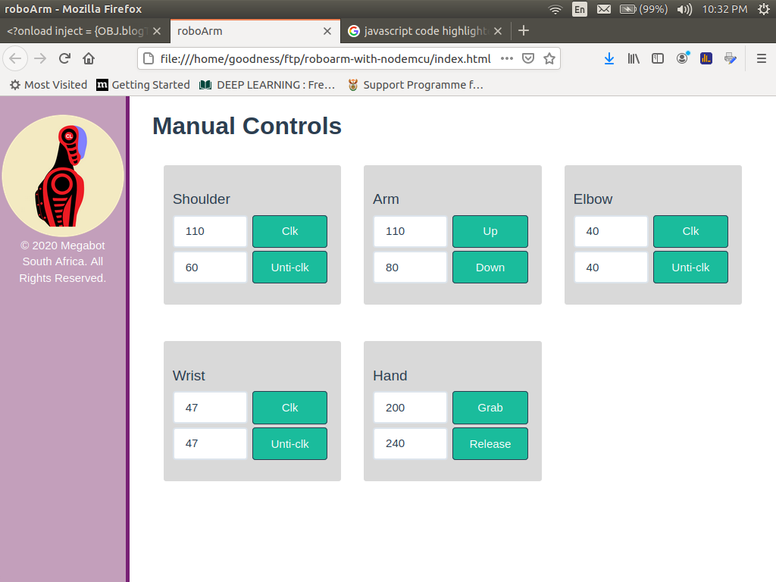
Task: Reload the page with the refresh icon
Action: pyautogui.click(x=65, y=58)
